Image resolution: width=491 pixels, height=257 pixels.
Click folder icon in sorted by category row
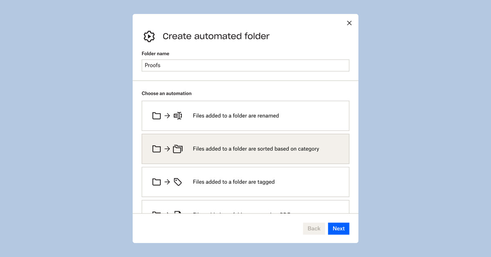tap(156, 149)
